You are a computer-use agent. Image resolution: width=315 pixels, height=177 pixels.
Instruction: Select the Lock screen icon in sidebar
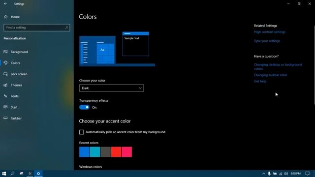[x=5, y=74]
